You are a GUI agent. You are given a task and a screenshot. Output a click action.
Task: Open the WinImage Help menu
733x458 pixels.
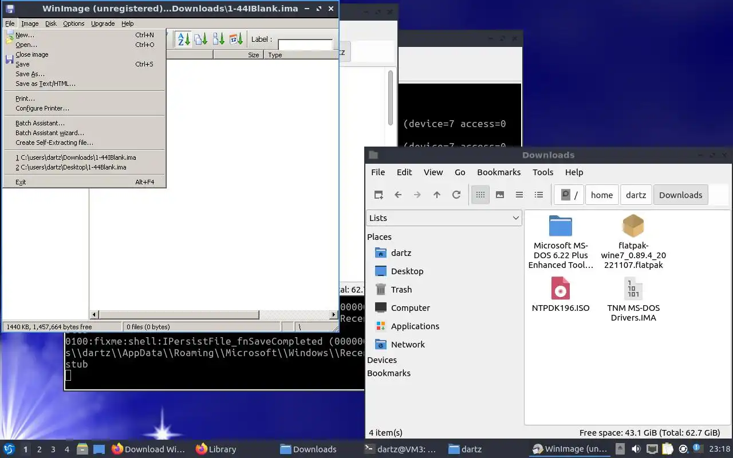click(x=128, y=23)
